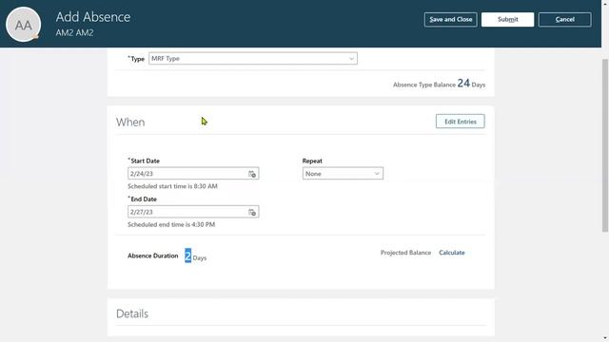Viewport: 609px width, 342px height.
Task: Open the End Date calendar picker
Action: pos(252,212)
